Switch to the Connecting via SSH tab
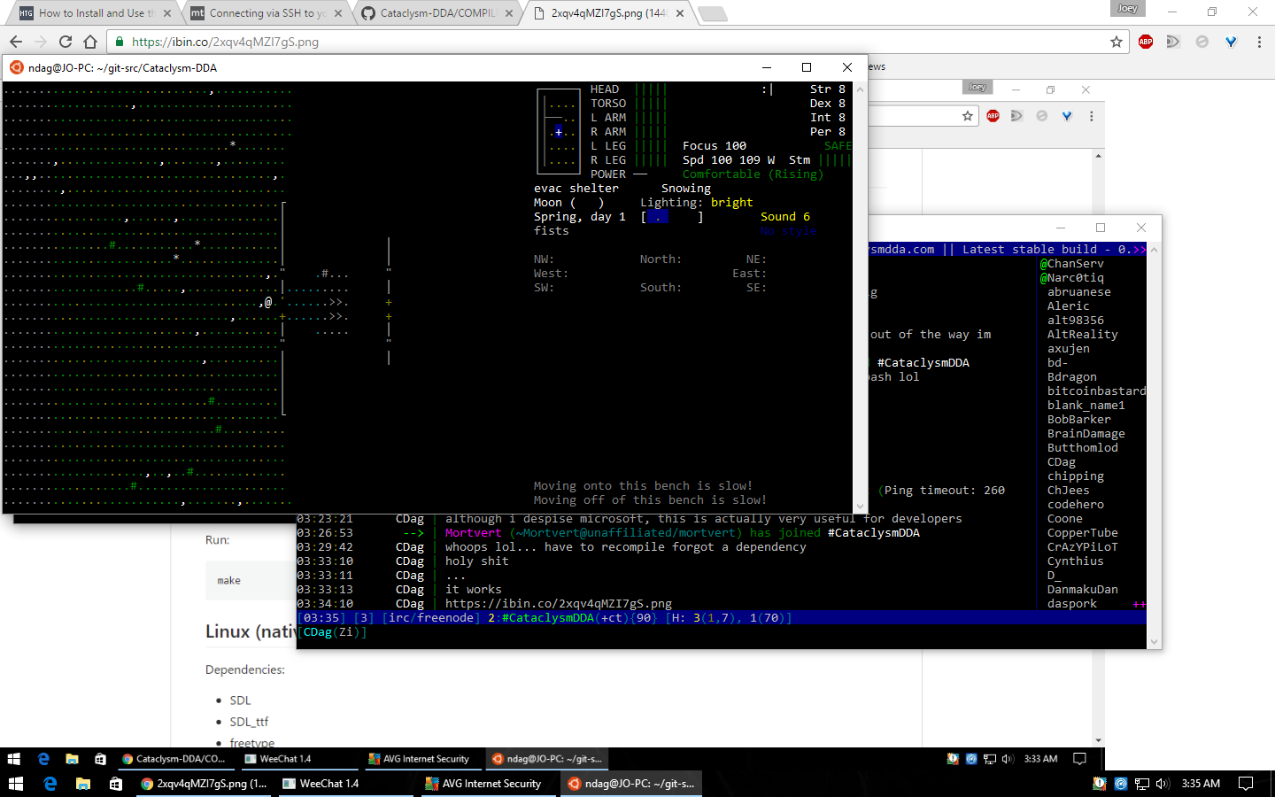This screenshot has width=1275, height=797. (x=267, y=13)
